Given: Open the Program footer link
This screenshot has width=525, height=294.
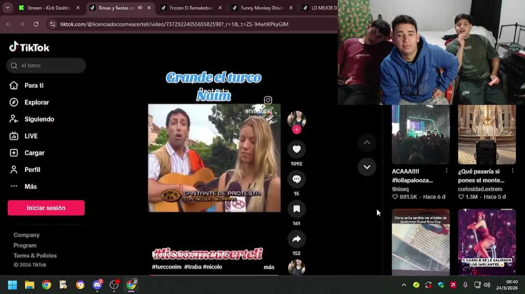Looking at the screenshot, I should click(x=25, y=245).
